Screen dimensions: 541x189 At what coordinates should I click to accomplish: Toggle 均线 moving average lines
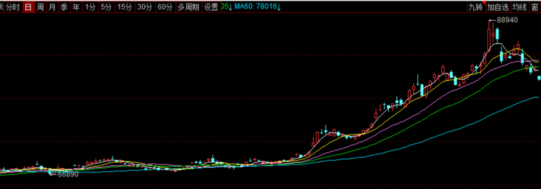pos(519,7)
